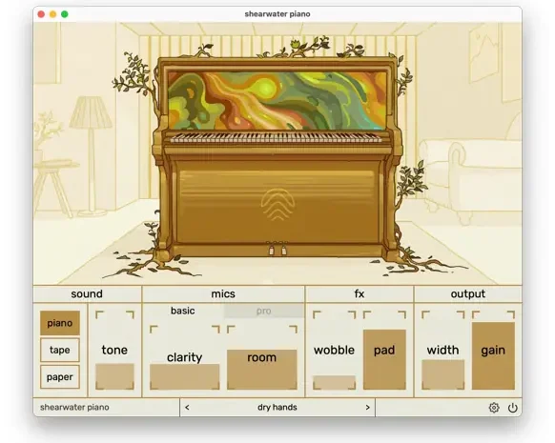Adjust the room slider

(x=262, y=357)
